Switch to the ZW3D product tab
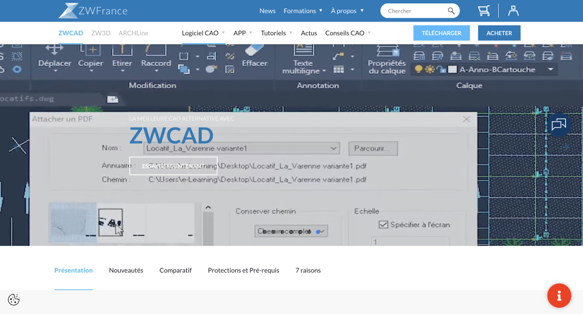This screenshot has width=583, height=314. point(101,33)
